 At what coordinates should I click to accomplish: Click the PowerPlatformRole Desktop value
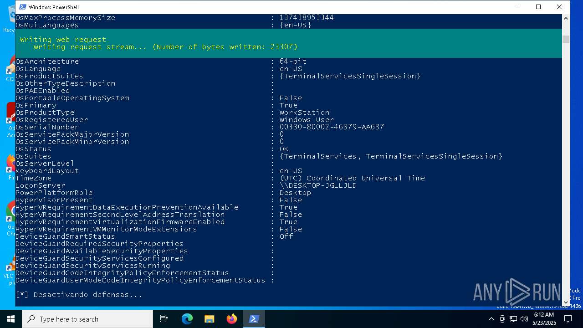pos(295,193)
